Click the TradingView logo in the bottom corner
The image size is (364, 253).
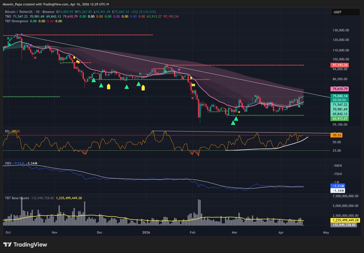pos(25,244)
